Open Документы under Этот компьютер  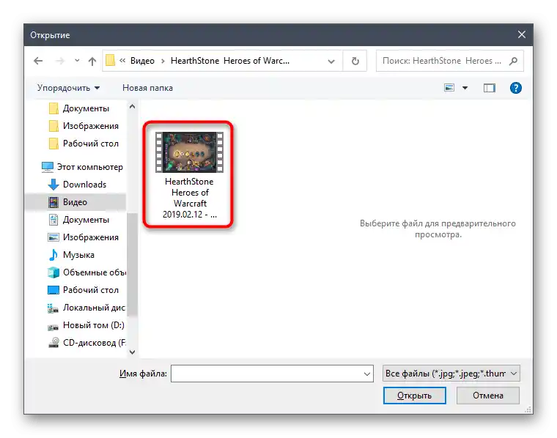tap(78, 220)
